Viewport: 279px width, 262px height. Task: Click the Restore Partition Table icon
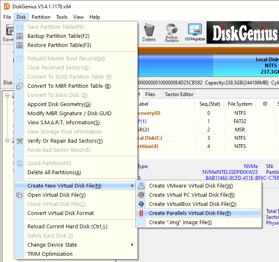[20, 45]
